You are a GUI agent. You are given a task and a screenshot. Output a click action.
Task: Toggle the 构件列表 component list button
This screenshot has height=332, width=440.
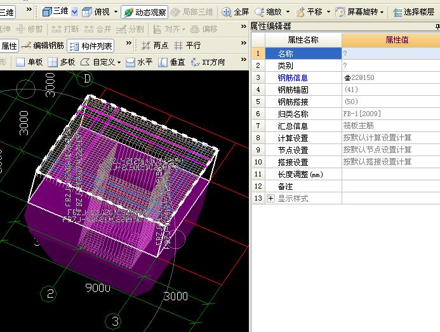(91, 46)
